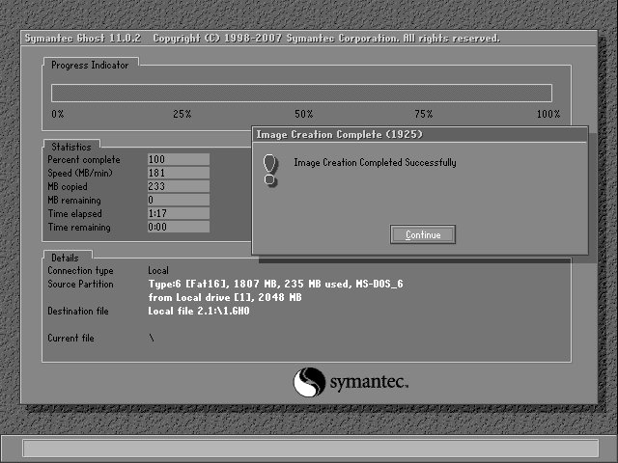Click the 'Progress Indicator' label
The height and width of the screenshot is (463, 618).
(90, 66)
